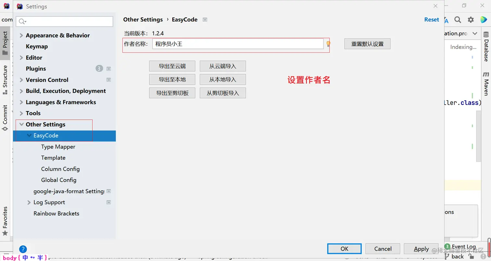Click the search magnifier icon in Settings

pos(22,21)
